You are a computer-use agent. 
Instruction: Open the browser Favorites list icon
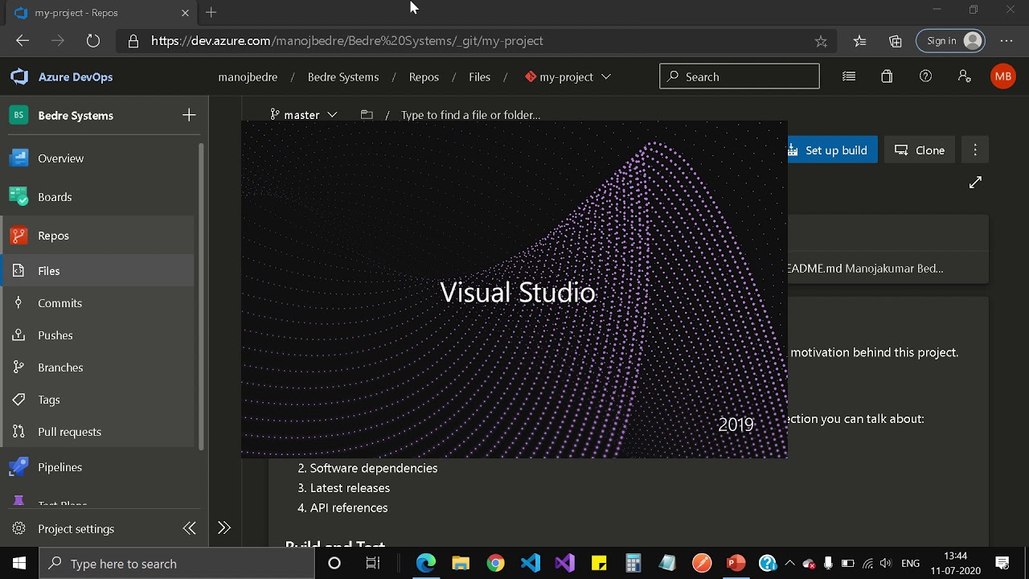pyautogui.click(x=860, y=41)
